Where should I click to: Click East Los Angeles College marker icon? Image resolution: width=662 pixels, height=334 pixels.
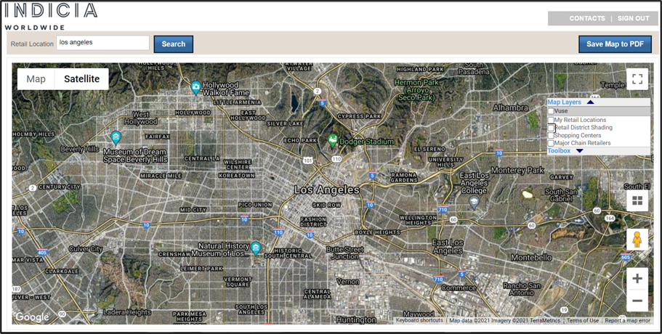click(x=474, y=202)
